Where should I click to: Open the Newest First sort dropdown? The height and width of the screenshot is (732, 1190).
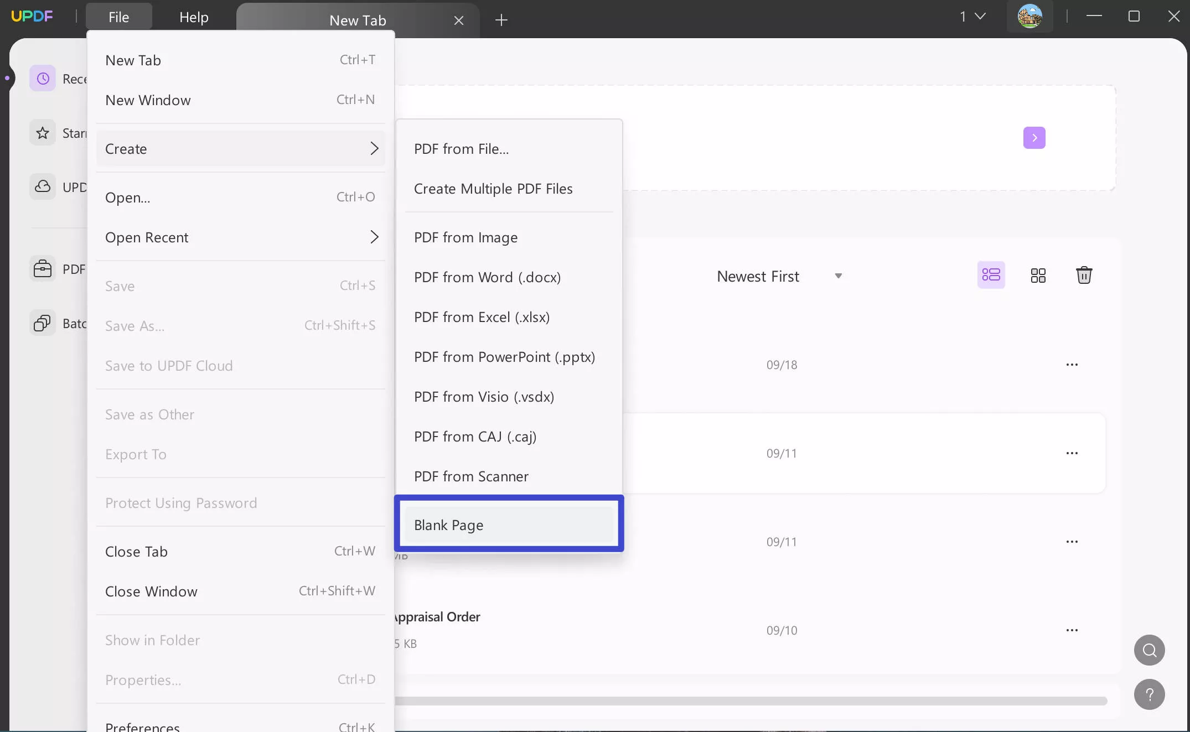point(779,276)
